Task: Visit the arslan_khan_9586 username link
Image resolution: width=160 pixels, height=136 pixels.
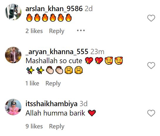Action: 54,9
